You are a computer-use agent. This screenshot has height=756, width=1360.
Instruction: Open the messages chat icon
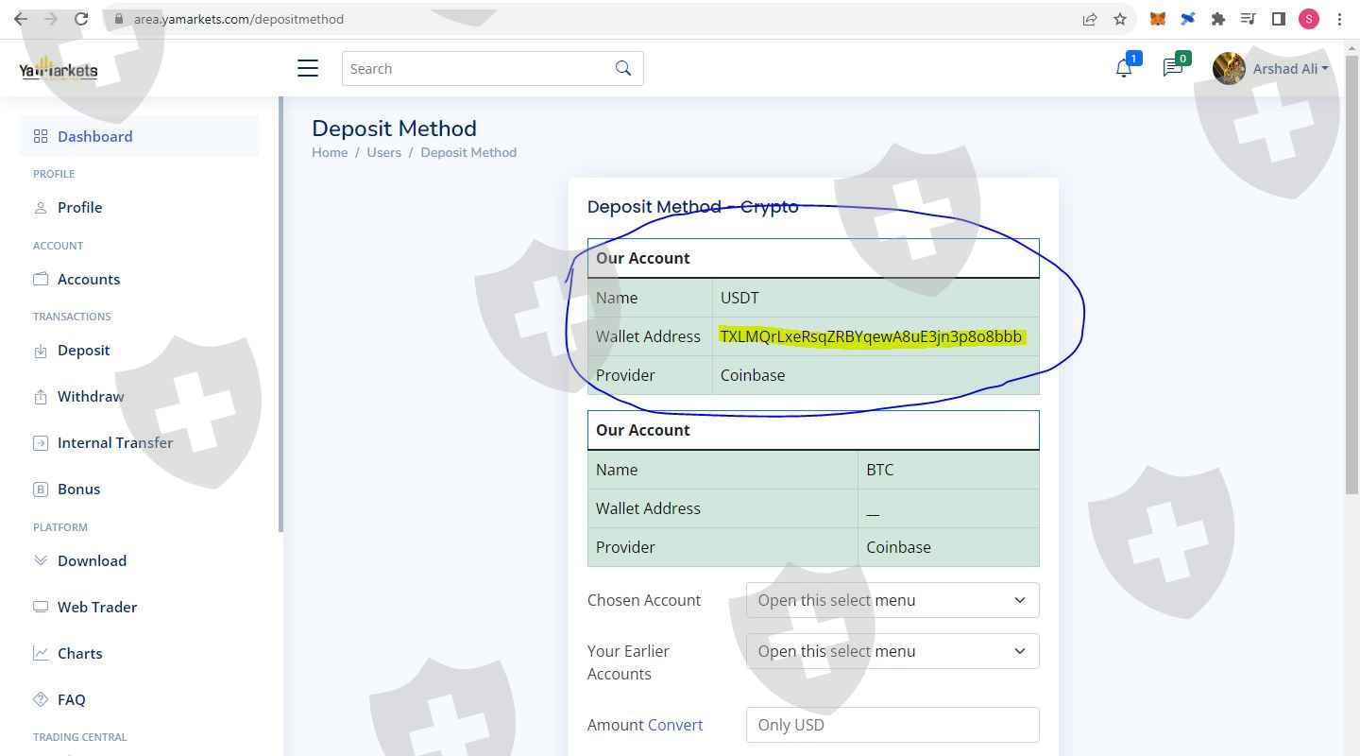tap(1172, 68)
